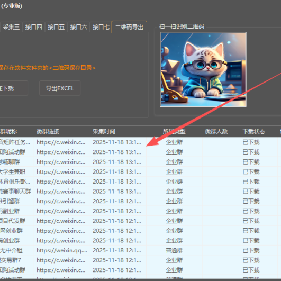
Task: Click 已下载 status in 音矩阵任务 row
Action: (x=251, y=142)
